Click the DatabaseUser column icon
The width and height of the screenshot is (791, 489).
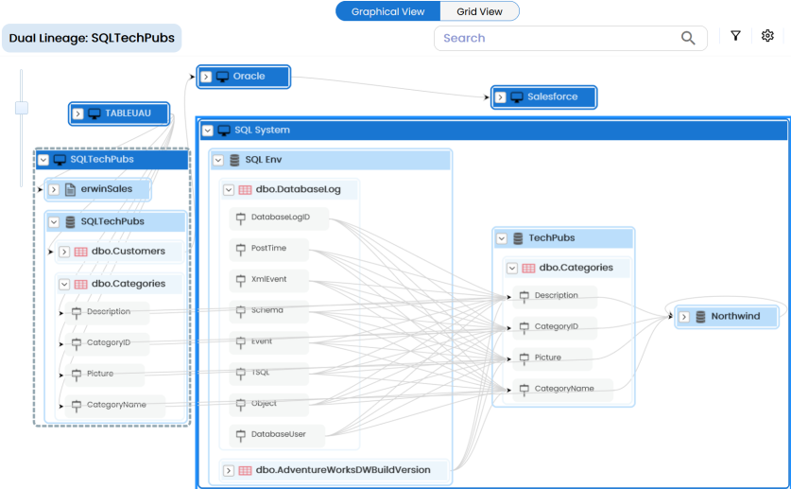(x=241, y=434)
